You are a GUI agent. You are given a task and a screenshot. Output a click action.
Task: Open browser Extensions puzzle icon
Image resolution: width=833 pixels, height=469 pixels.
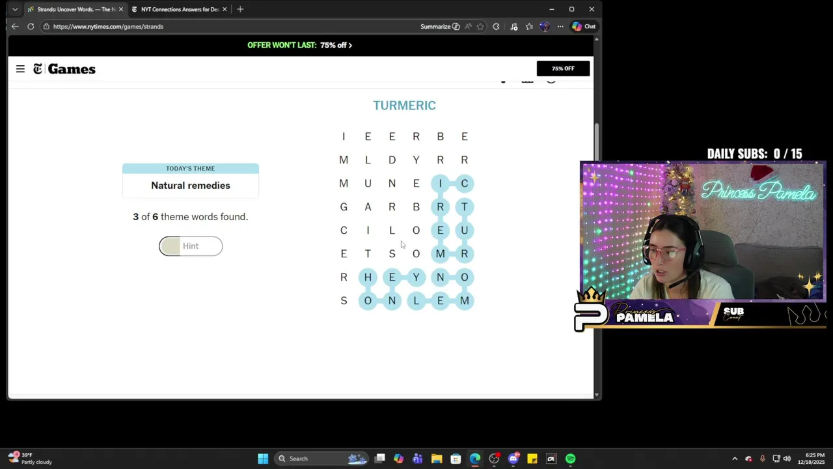point(497,27)
